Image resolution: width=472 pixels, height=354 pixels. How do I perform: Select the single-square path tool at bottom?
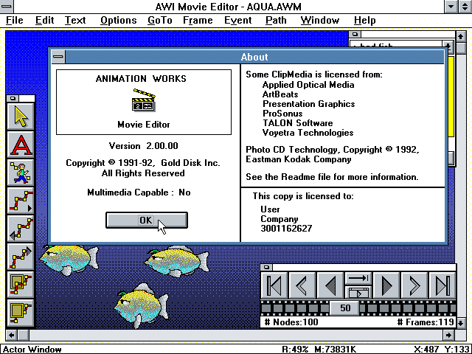pos(21,313)
